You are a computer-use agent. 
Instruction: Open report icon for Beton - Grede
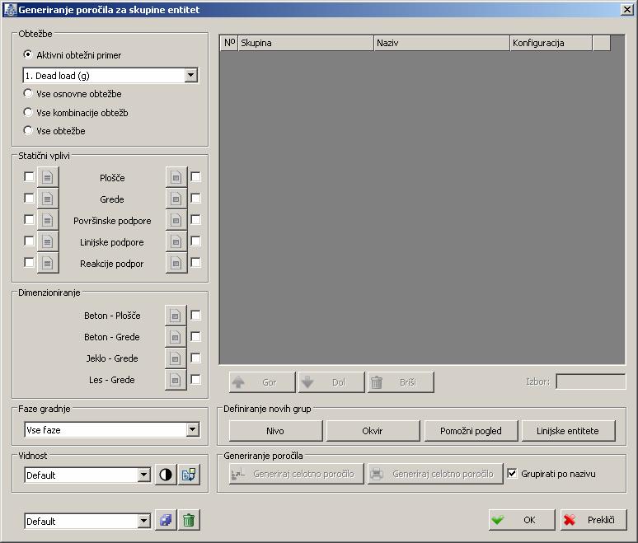pos(176,337)
